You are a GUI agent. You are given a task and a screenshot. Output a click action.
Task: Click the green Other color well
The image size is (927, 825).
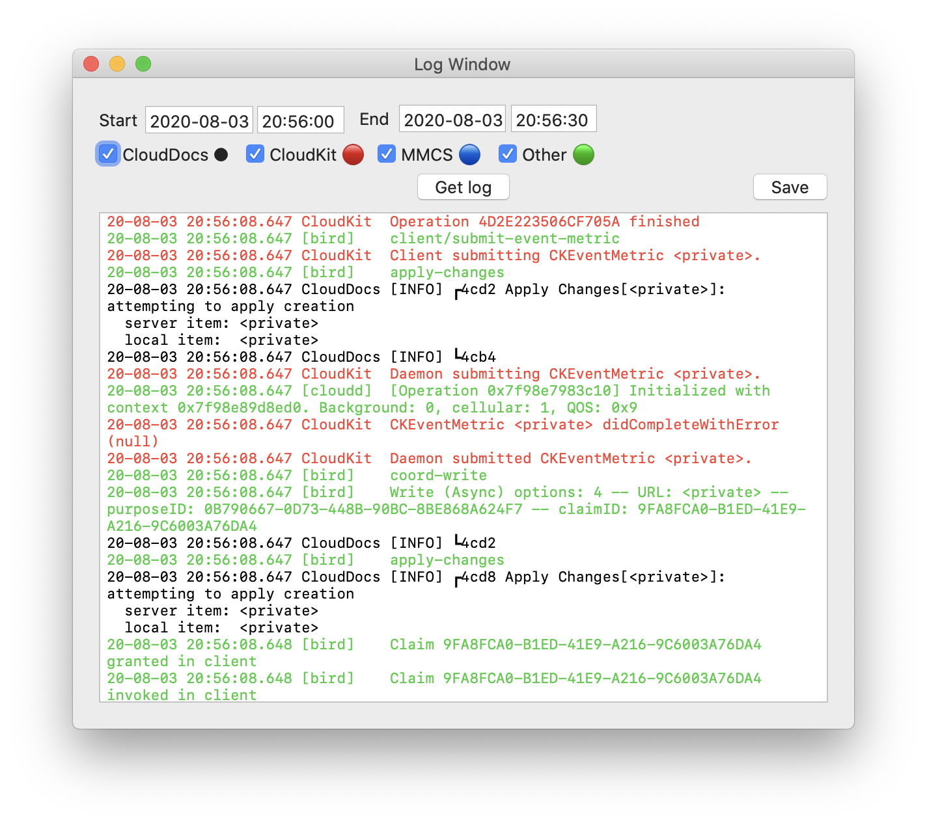583,155
